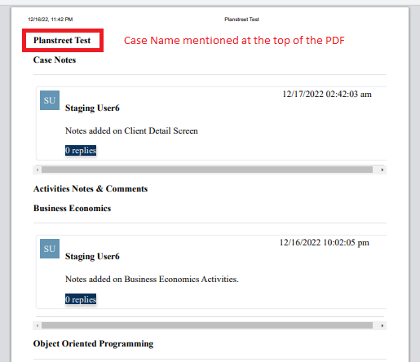Image resolution: width=420 pixels, height=362 pixels.
Task: Click the SU avatar beside the 02:42:03 am note
Action: pos(50,100)
